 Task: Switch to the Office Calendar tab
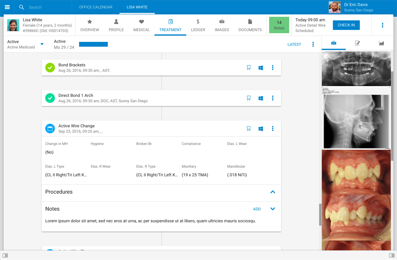[96, 7]
